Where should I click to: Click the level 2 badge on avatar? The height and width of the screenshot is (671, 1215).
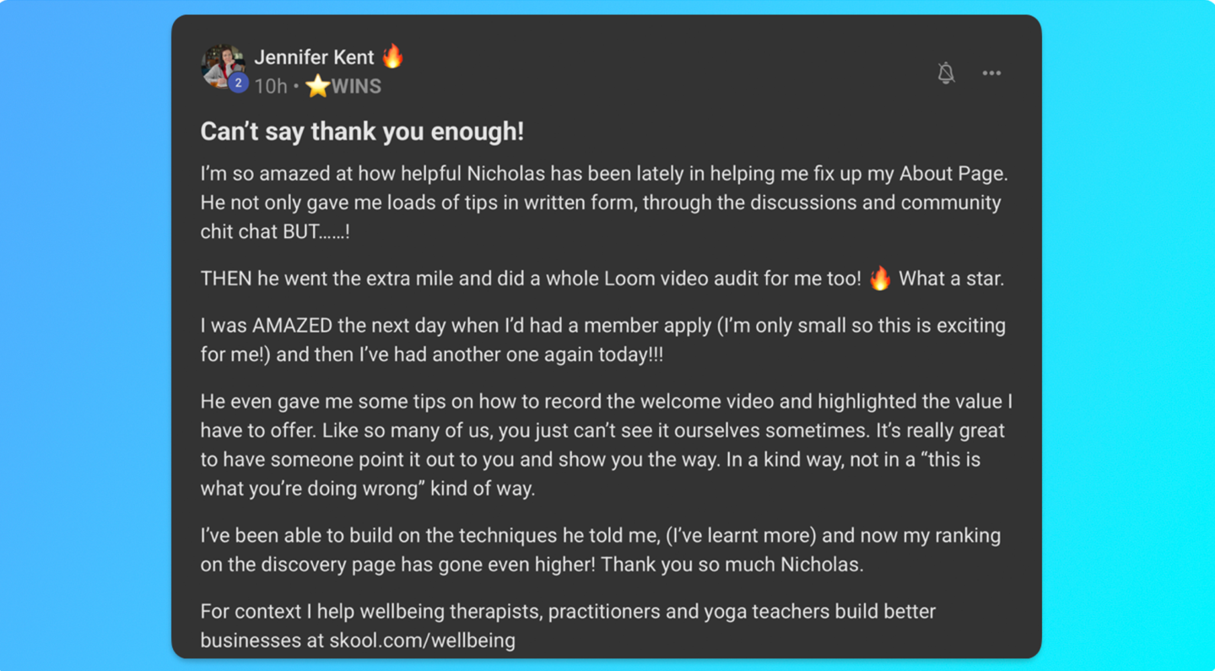[239, 83]
